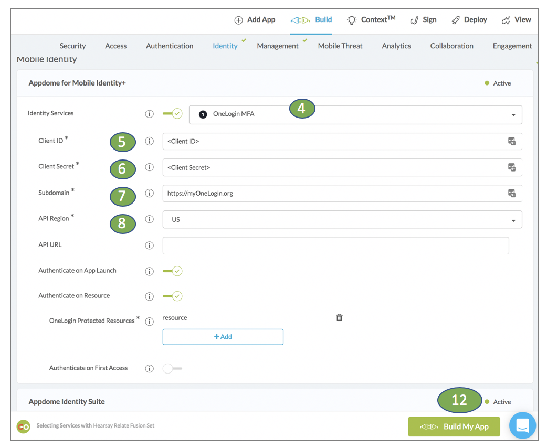Click the icon inside Subdomain field

coord(512,193)
